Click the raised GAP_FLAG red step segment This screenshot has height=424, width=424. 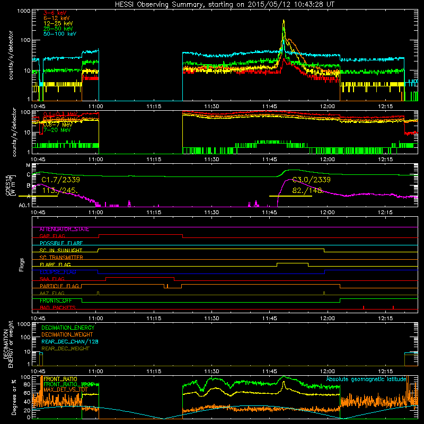click(x=140, y=235)
